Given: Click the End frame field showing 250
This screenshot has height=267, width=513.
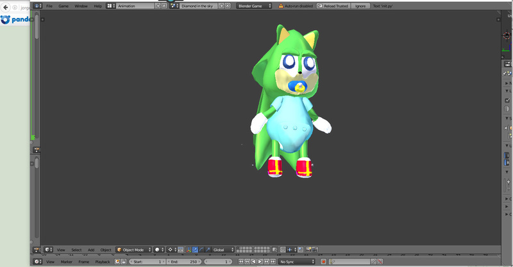Looking at the screenshot, I should point(184,261).
